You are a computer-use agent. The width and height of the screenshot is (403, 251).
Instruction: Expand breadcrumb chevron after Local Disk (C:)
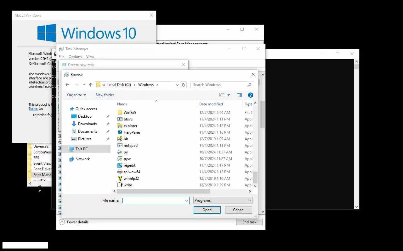click(x=134, y=85)
